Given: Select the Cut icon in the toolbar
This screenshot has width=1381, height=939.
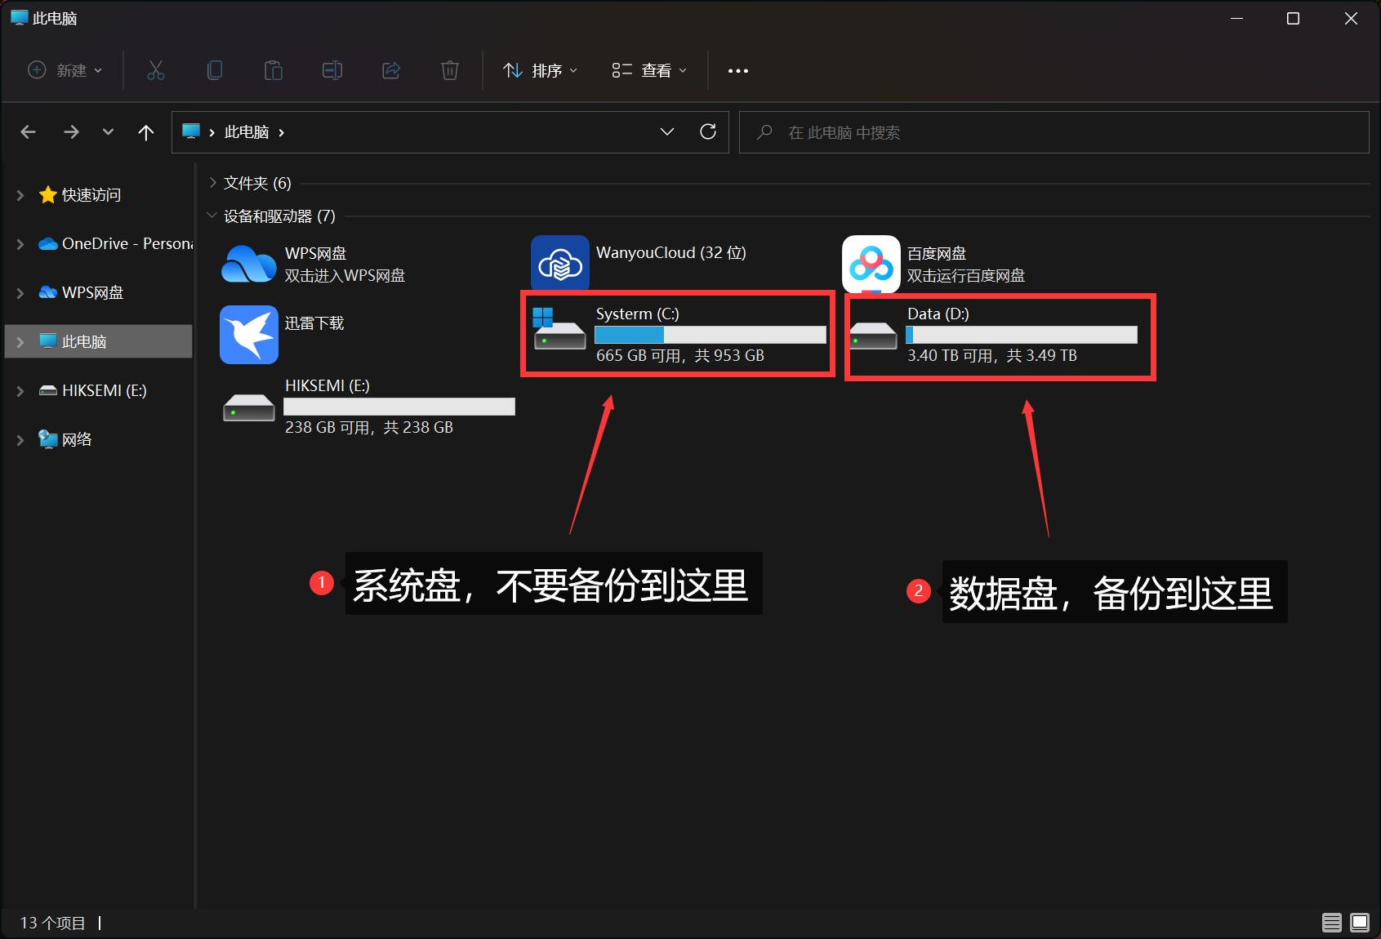Looking at the screenshot, I should (x=156, y=70).
